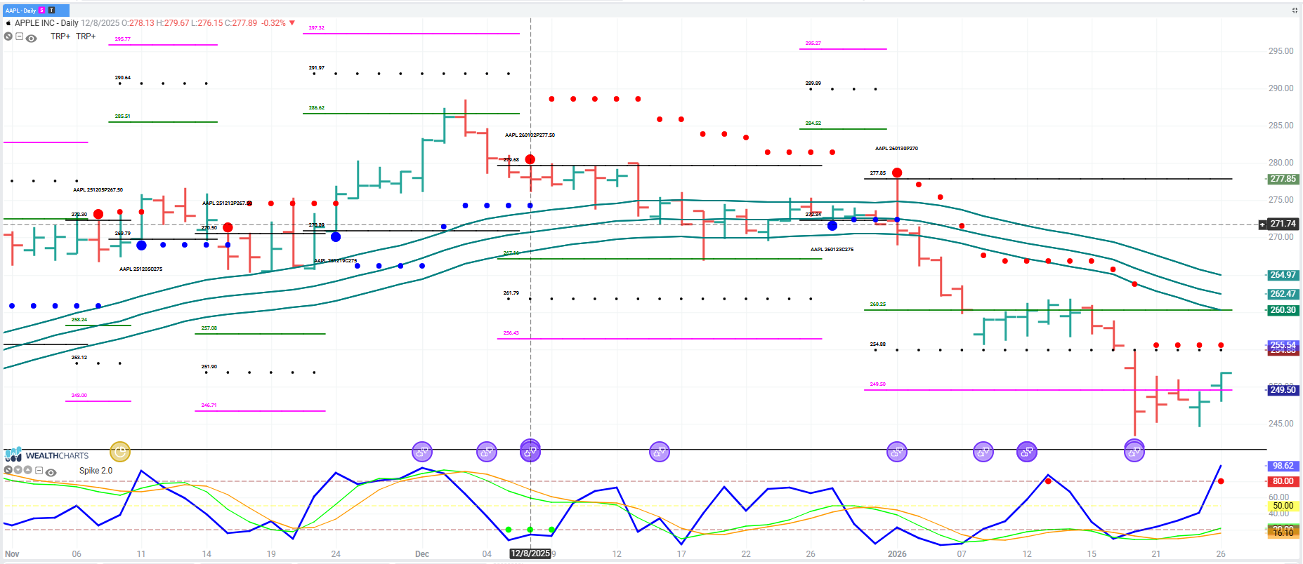Image resolution: width=1303 pixels, height=564 pixels.
Task: Open the Spike 2.0 indicator label
Action: pyautogui.click(x=96, y=471)
